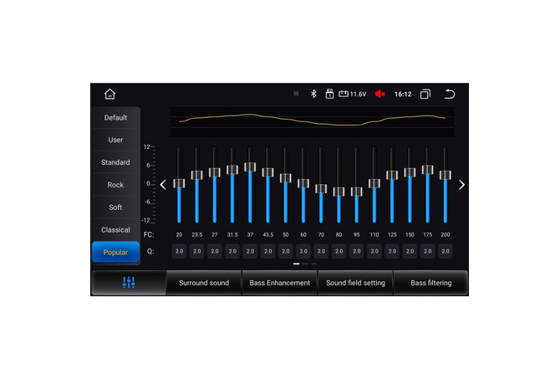Tap the storage card status icon
This screenshot has width=560, height=379.
tap(329, 94)
